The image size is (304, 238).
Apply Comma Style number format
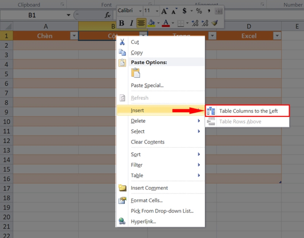point(209,11)
